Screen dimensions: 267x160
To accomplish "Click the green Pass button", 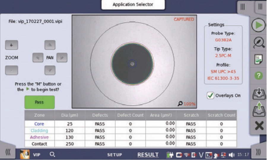I will [39, 102].
